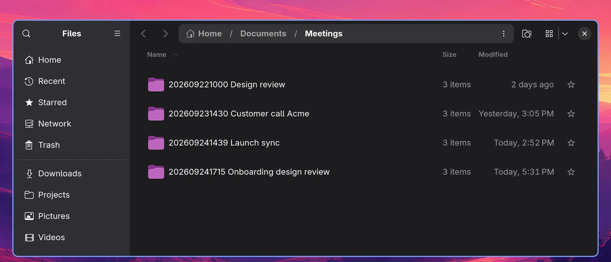Screen dimensions: 611x262
Task: Open the view options dropdown arrow
Action: [x=565, y=34]
